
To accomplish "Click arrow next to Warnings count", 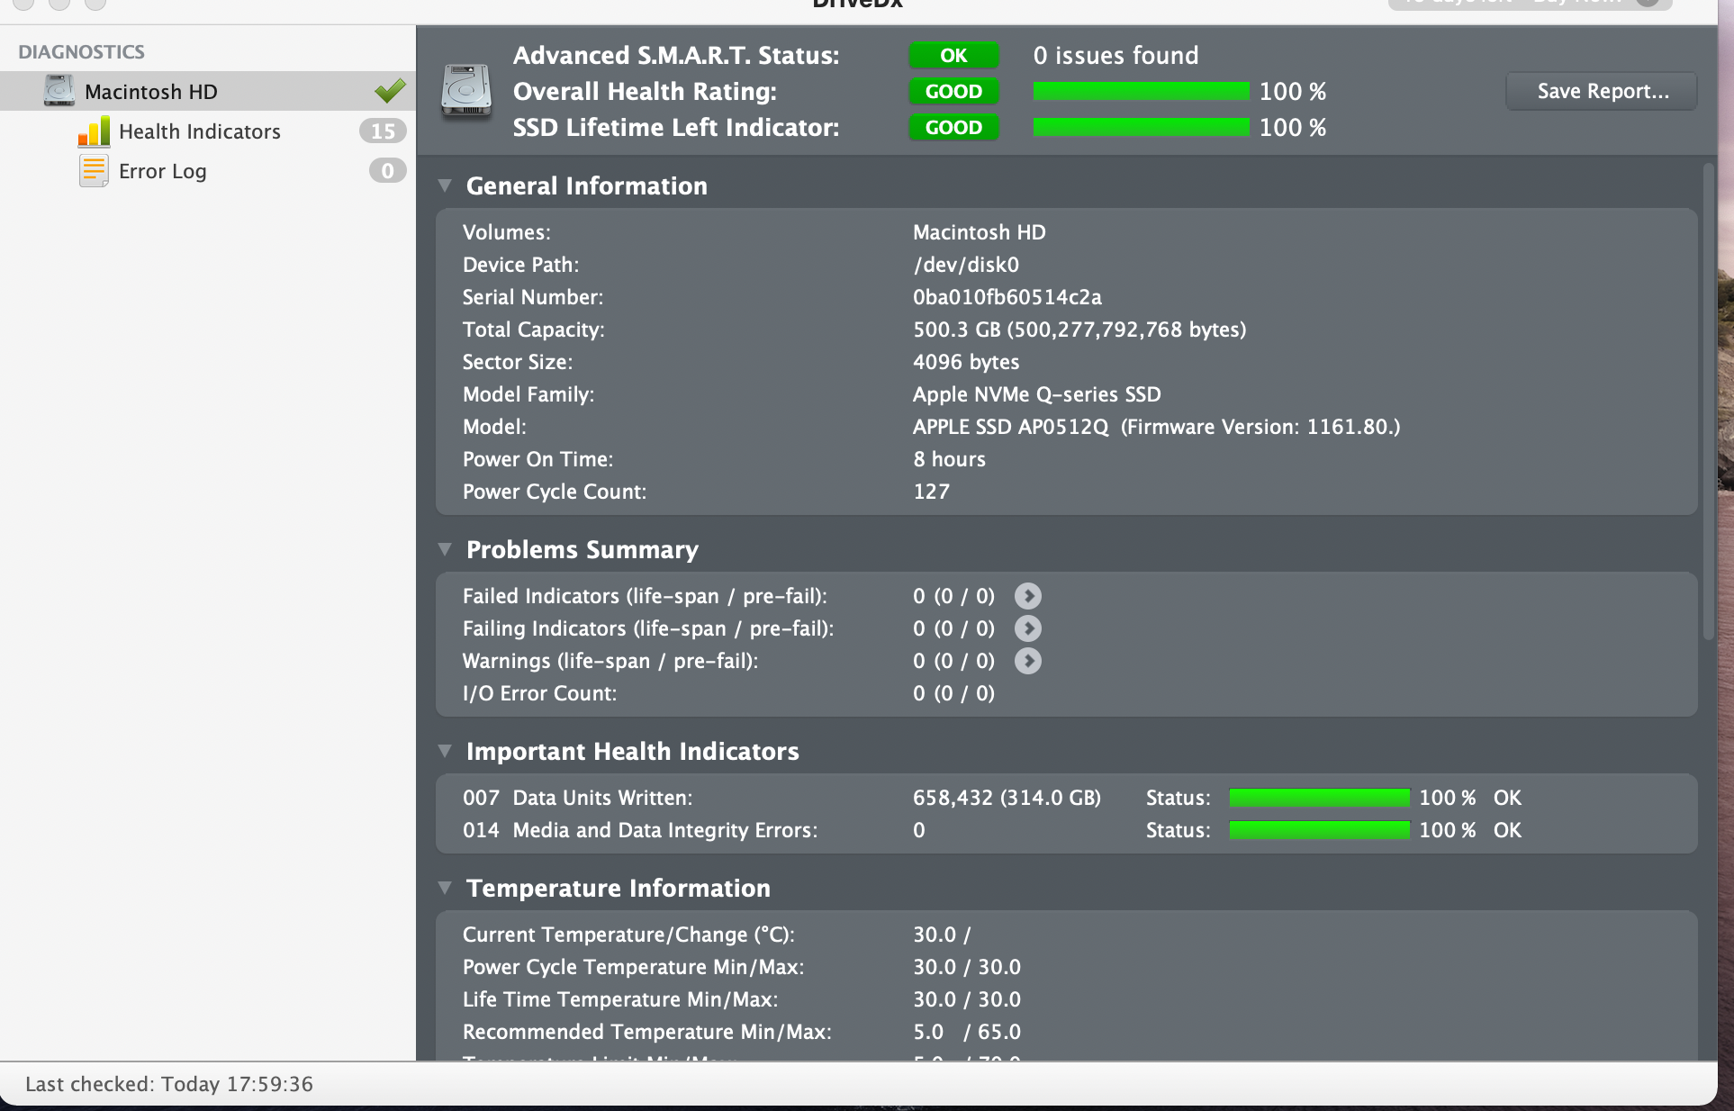I will pos(1027,661).
